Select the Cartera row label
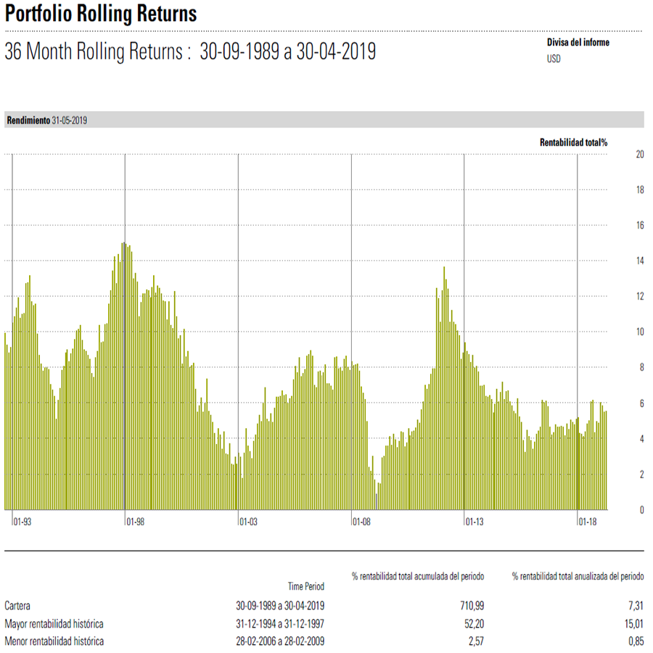 pyautogui.click(x=17, y=605)
